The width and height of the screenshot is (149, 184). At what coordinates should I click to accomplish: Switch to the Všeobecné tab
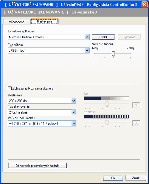(17, 22)
